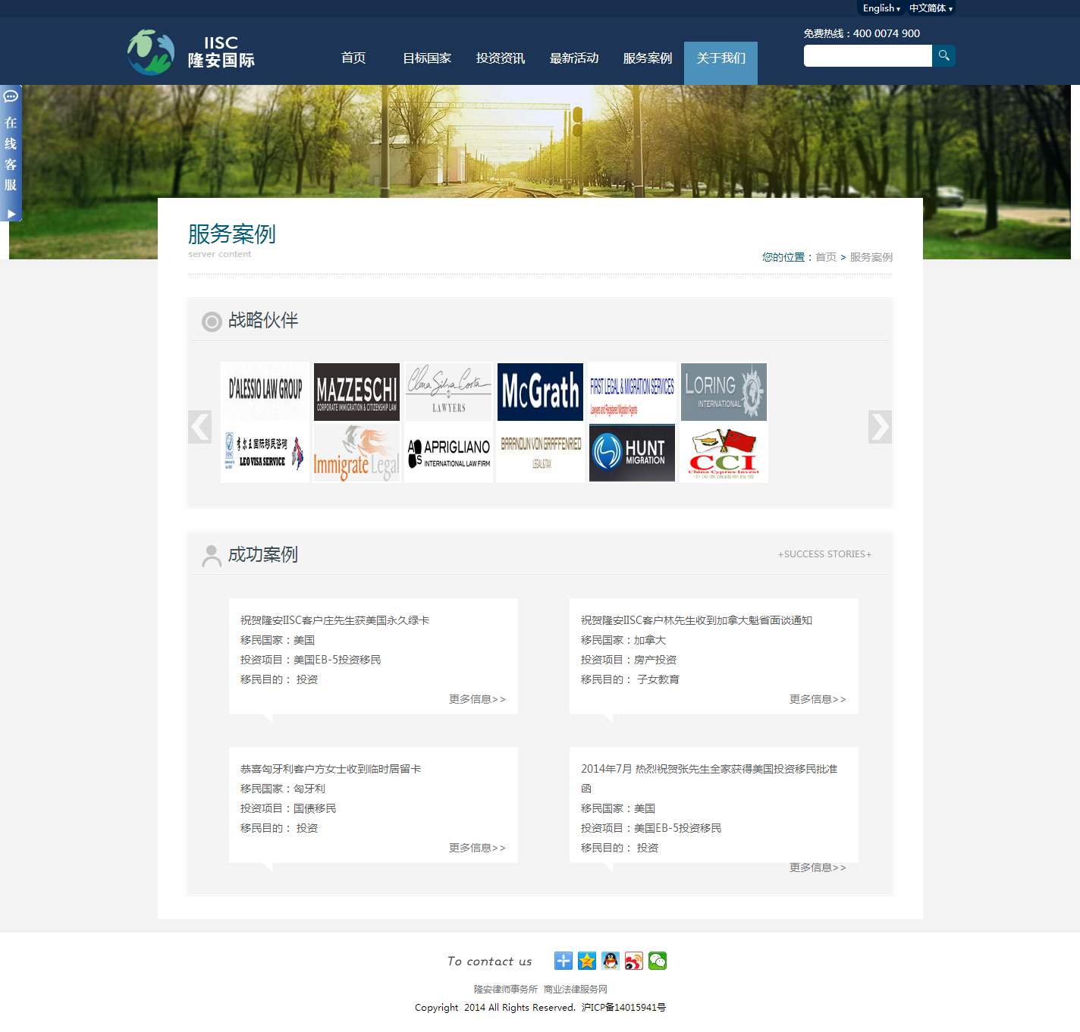Open 更多信息 for Hungary 方女士 case
The image size is (1080, 1032).
point(477,848)
